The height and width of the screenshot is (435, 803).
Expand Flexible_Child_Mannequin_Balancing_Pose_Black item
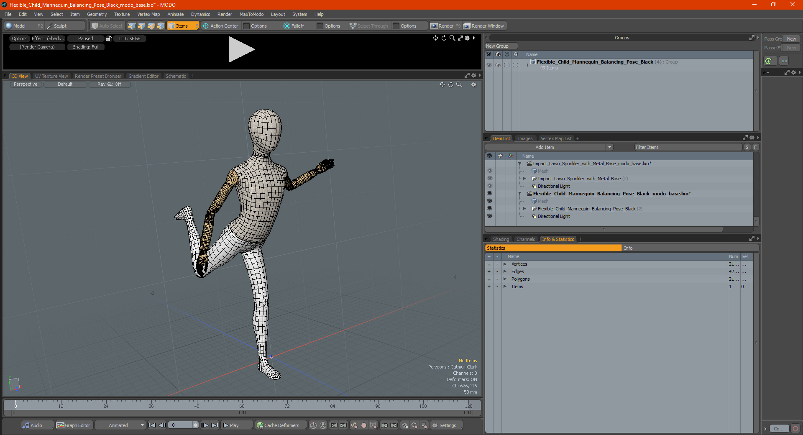coord(524,209)
